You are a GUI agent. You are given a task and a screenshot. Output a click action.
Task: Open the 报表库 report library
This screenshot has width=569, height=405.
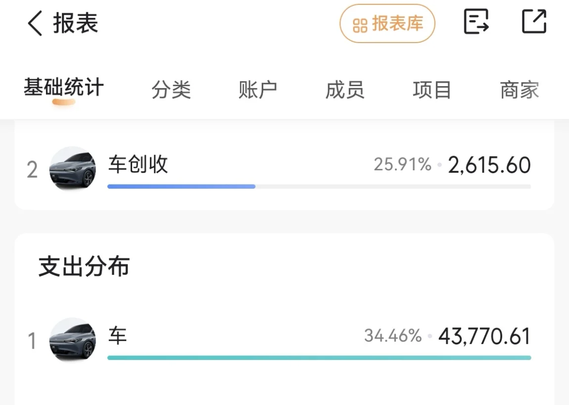pyautogui.click(x=387, y=23)
